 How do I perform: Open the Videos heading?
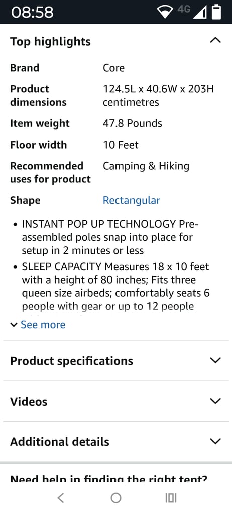pyautogui.click(x=29, y=401)
